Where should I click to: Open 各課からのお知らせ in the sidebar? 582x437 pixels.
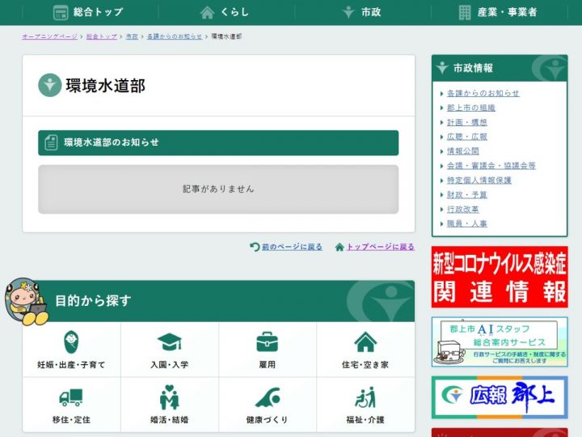[483, 93]
